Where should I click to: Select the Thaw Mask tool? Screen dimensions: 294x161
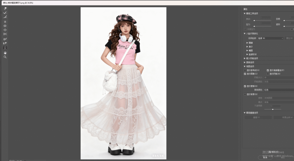[5, 43]
